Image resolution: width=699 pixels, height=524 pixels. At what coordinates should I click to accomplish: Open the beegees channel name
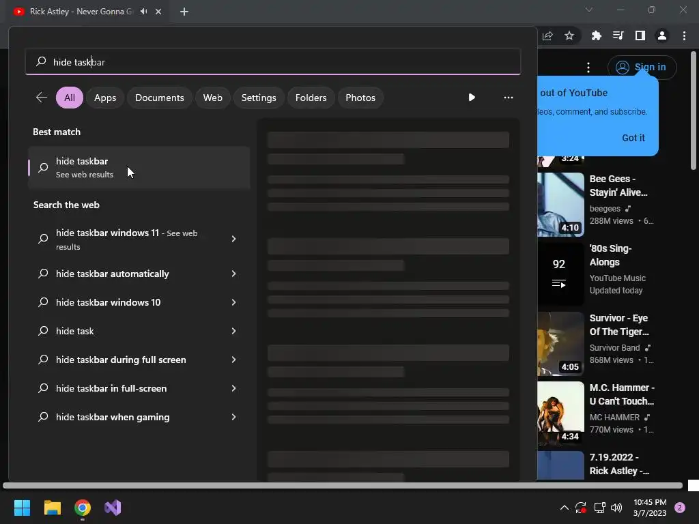click(605, 209)
